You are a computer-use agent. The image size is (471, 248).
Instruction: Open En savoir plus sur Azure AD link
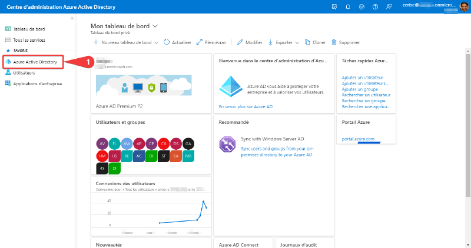246,106
